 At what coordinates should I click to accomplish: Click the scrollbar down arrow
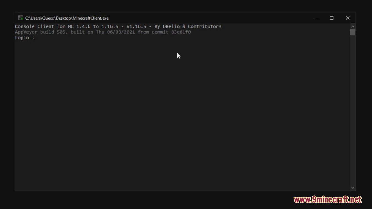coord(353,188)
